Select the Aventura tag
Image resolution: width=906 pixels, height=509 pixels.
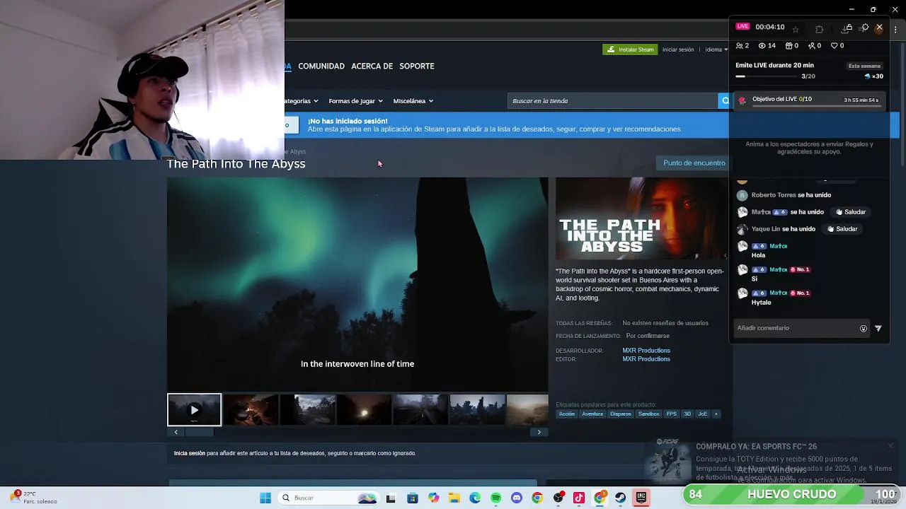[x=592, y=414]
